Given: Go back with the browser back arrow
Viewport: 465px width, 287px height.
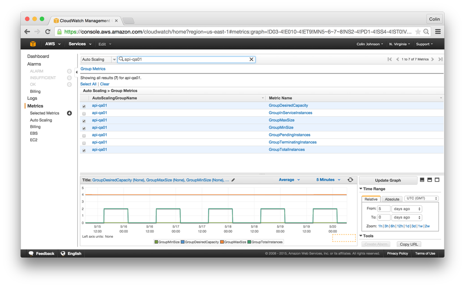Looking at the screenshot, I should click(27, 32).
